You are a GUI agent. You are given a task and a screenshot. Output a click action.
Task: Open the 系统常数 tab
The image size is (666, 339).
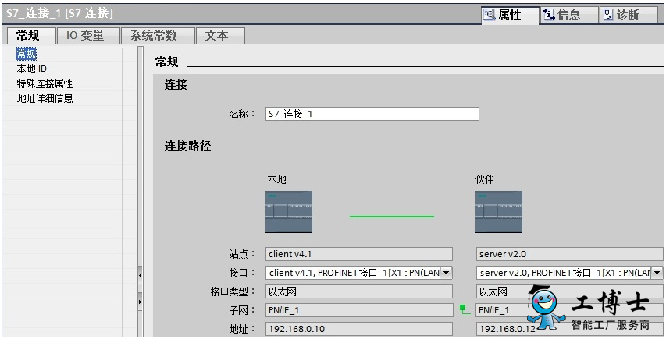[158, 36]
